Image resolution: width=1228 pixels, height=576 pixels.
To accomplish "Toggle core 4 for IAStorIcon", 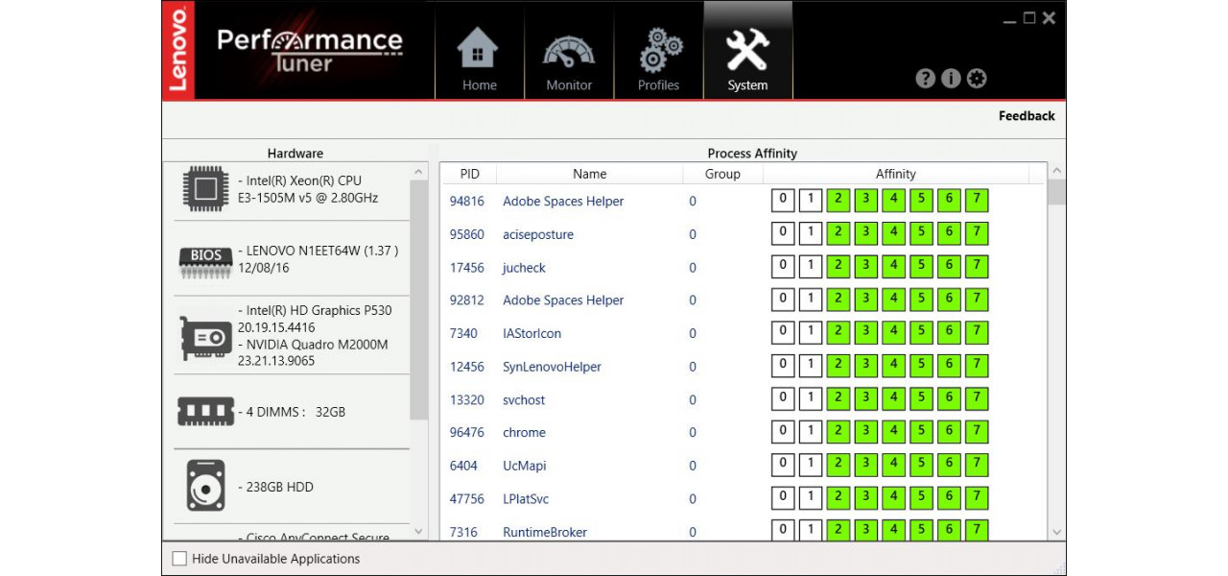I will click(x=893, y=333).
